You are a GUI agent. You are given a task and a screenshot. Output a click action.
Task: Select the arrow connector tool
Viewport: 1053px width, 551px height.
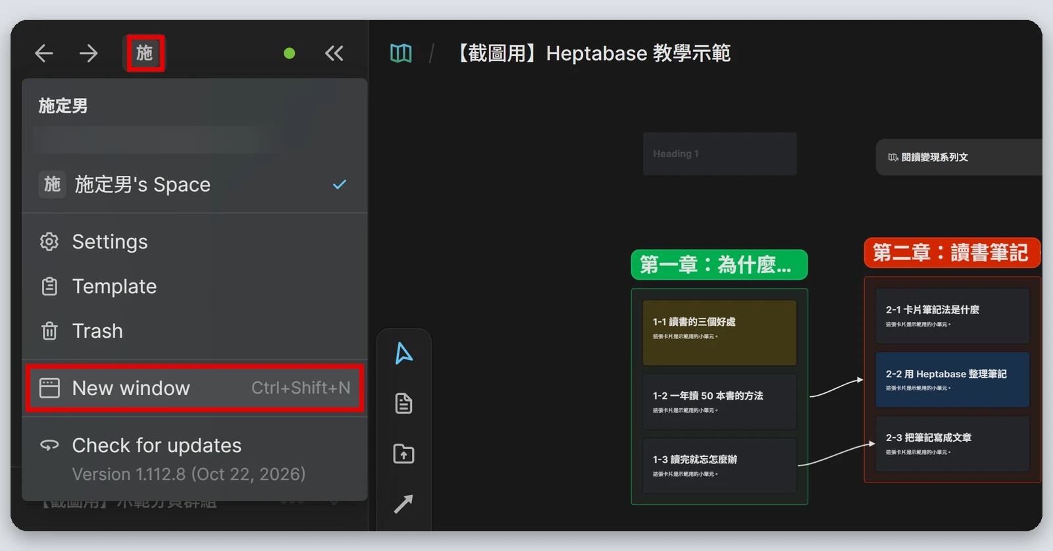(x=403, y=504)
